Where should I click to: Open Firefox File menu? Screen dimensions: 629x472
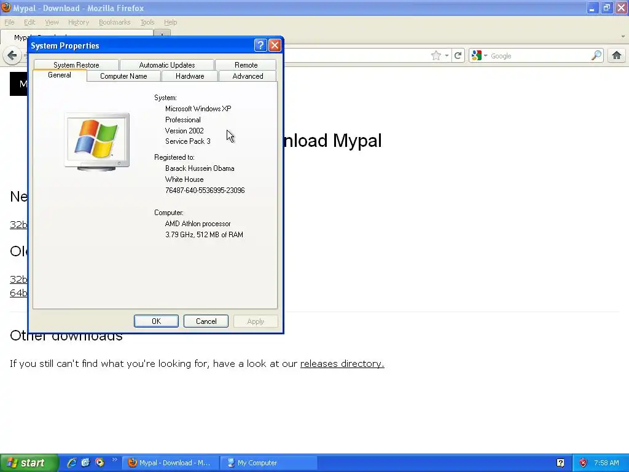click(9, 22)
